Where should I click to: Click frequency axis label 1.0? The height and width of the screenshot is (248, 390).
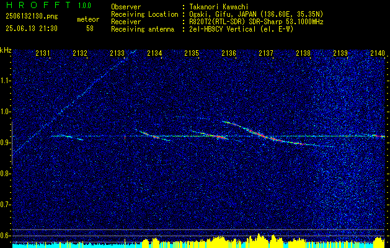point(5,112)
